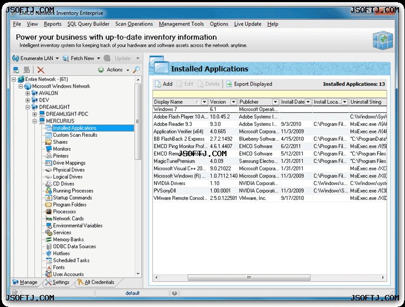
Task: Click the Startup Commands icon
Action: point(48,198)
